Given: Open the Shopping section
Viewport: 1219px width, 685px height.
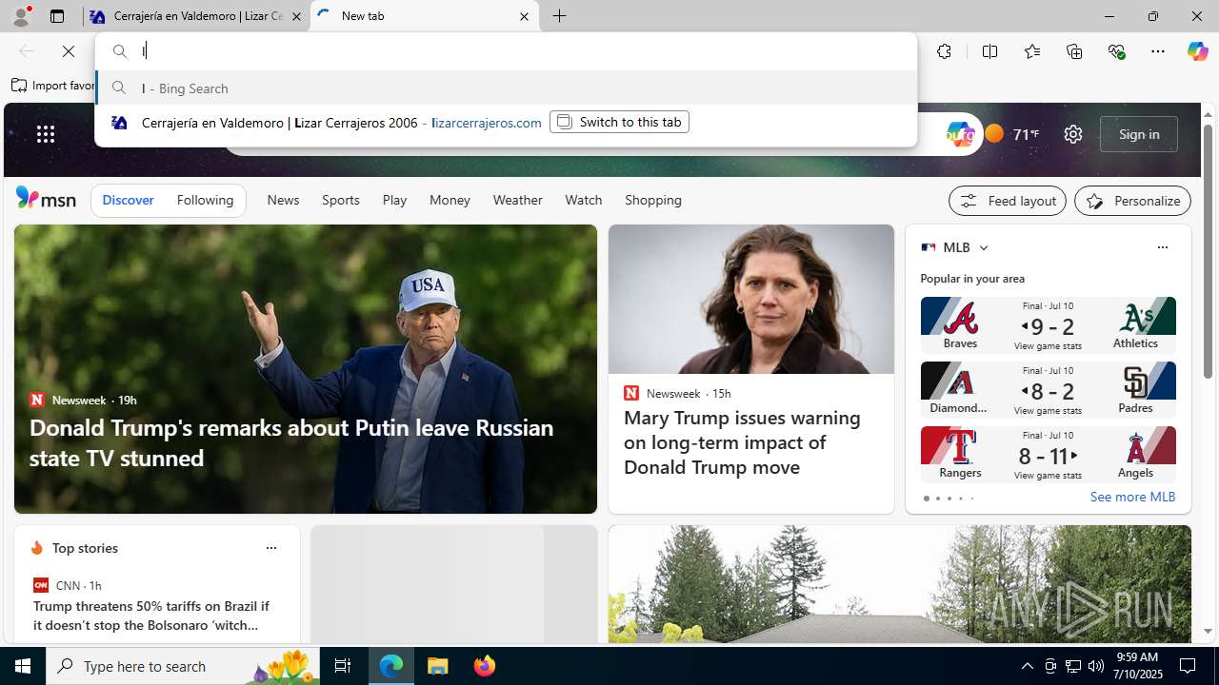Looking at the screenshot, I should click(x=653, y=200).
